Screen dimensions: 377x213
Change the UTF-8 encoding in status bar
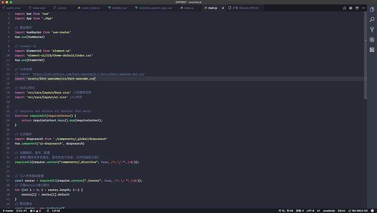pyautogui.click(x=310, y=211)
